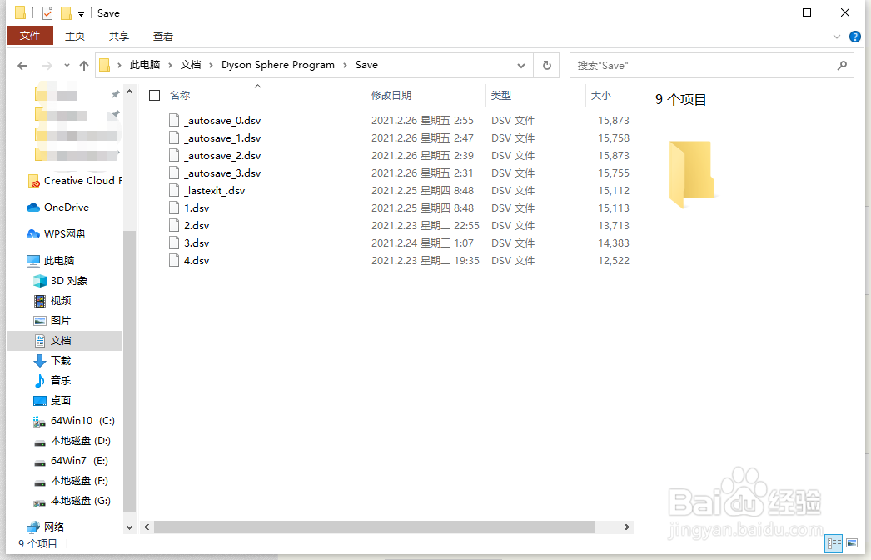This screenshot has height=560, width=871.
Task: Open the 视频 folder in the sidebar
Action: coord(52,301)
